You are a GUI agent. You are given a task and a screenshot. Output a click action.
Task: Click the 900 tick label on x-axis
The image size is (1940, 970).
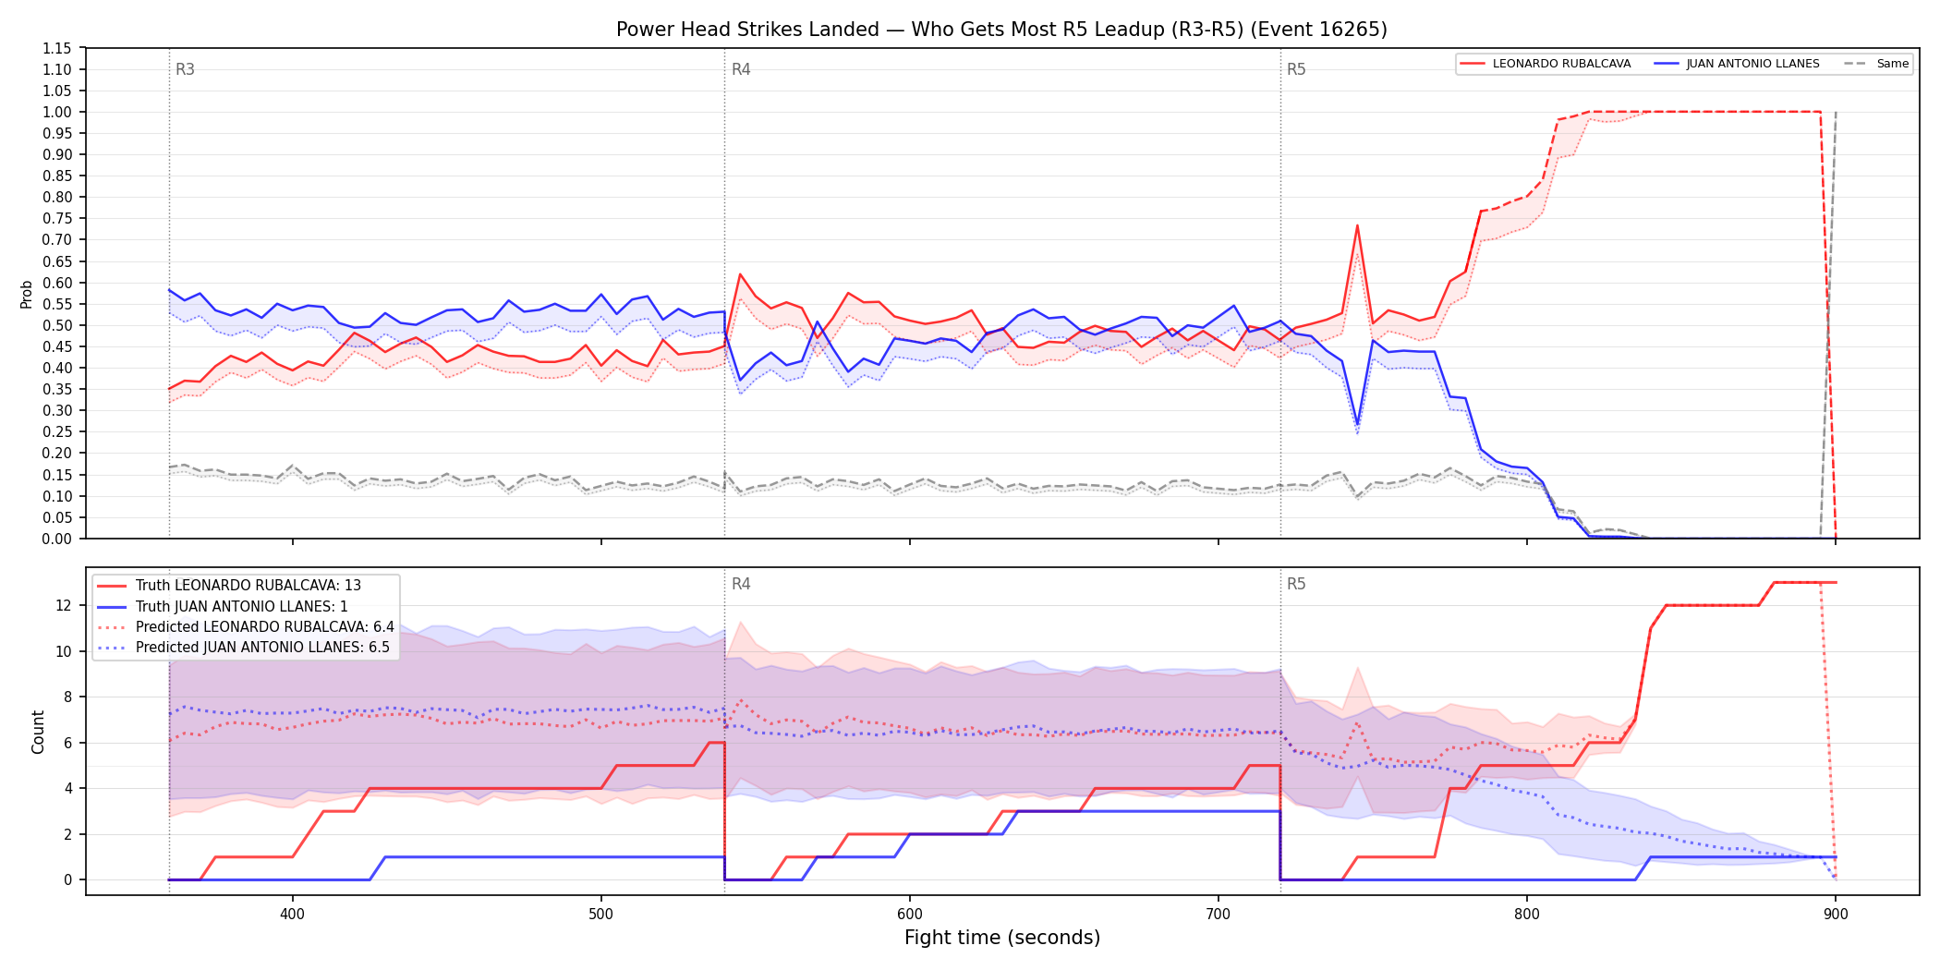[x=1836, y=914]
